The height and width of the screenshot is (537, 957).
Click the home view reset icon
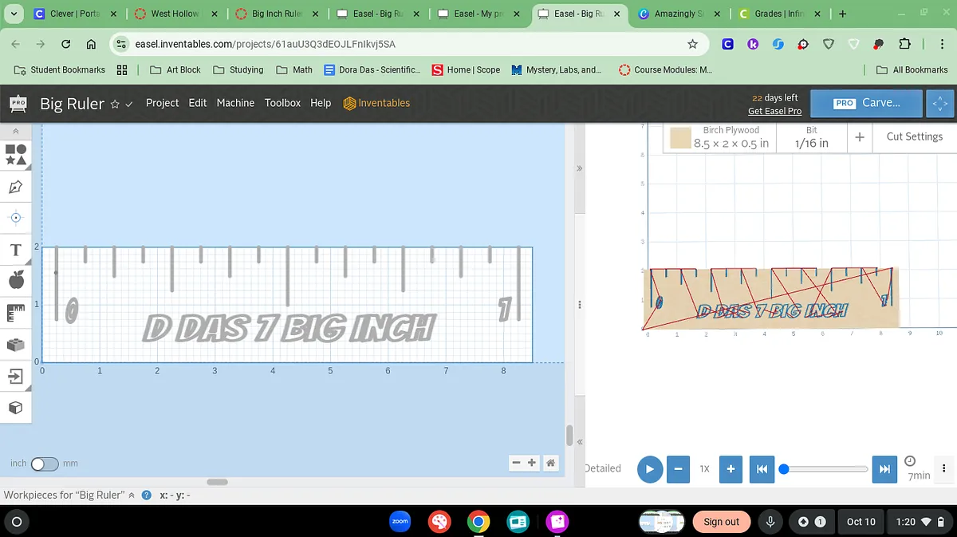tap(550, 463)
